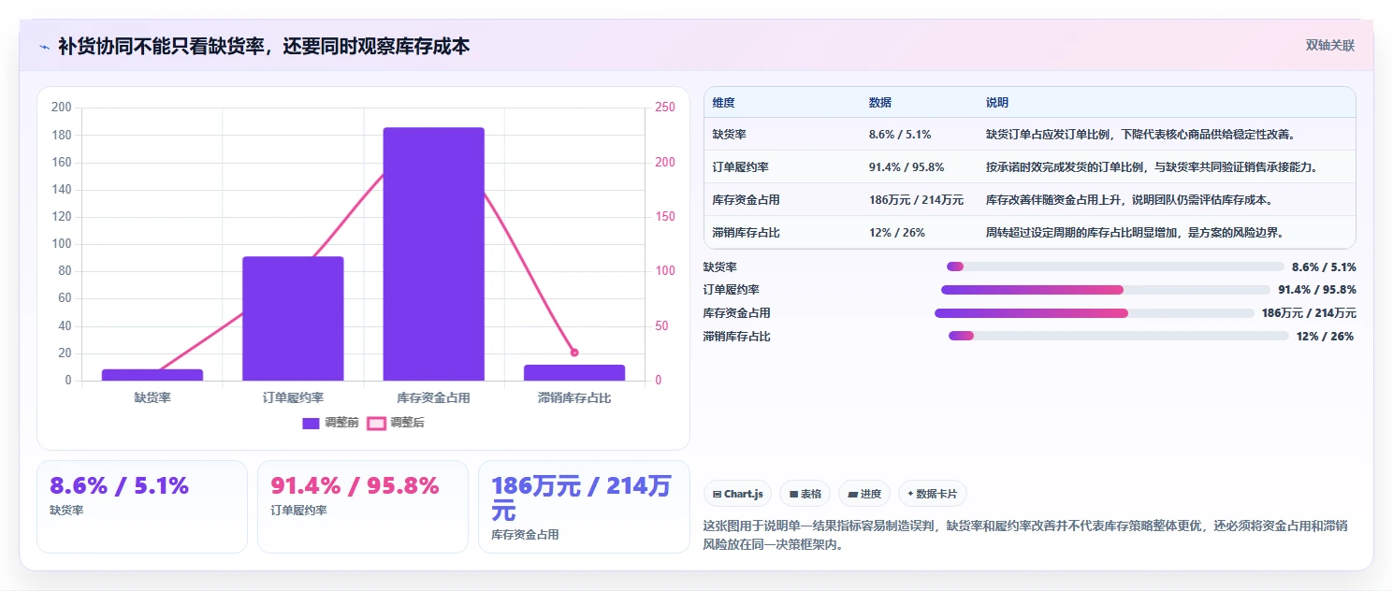This screenshot has height=591, width=1393.
Task: Open the 8.6% / 5.1% 缺货率 data card
Action: [x=142, y=506]
